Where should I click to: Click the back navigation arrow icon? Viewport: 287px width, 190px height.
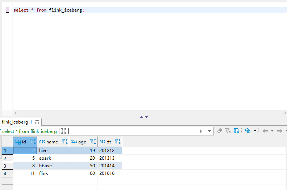[265, 131]
